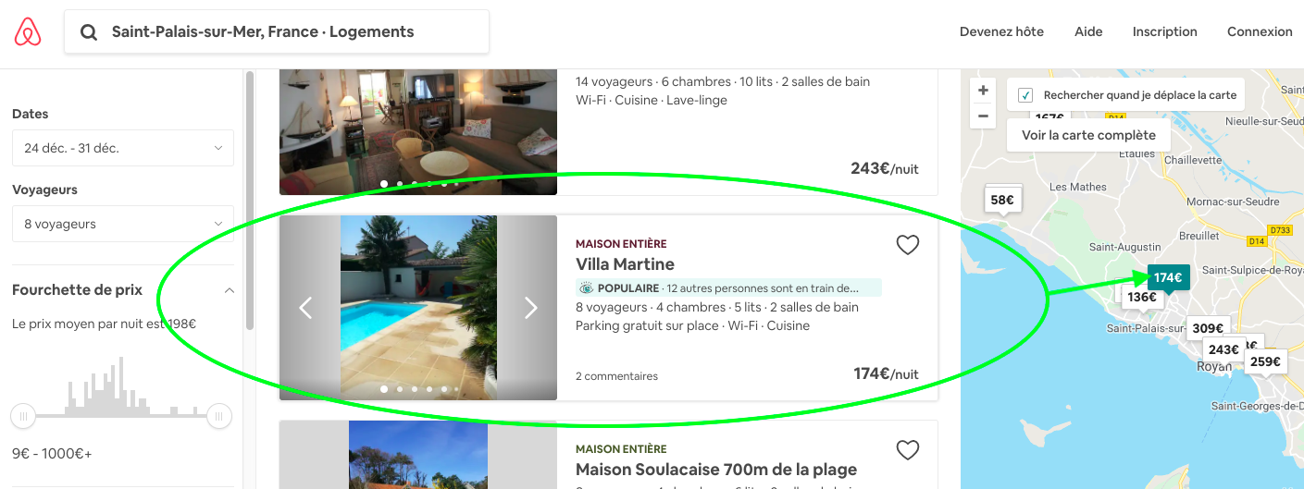Image resolution: width=1304 pixels, height=489 pixels.
Task: Toggle 'Rechercher quand je déplace la carte' checkbox
Action: click(x=1025, y=95)
